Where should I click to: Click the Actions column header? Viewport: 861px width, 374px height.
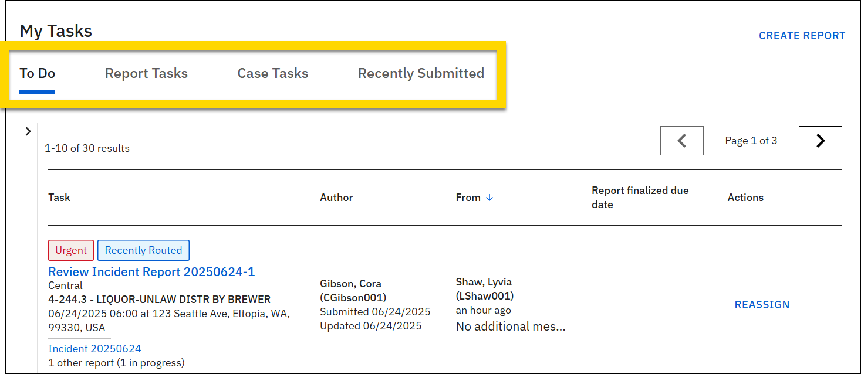(745, 198)
